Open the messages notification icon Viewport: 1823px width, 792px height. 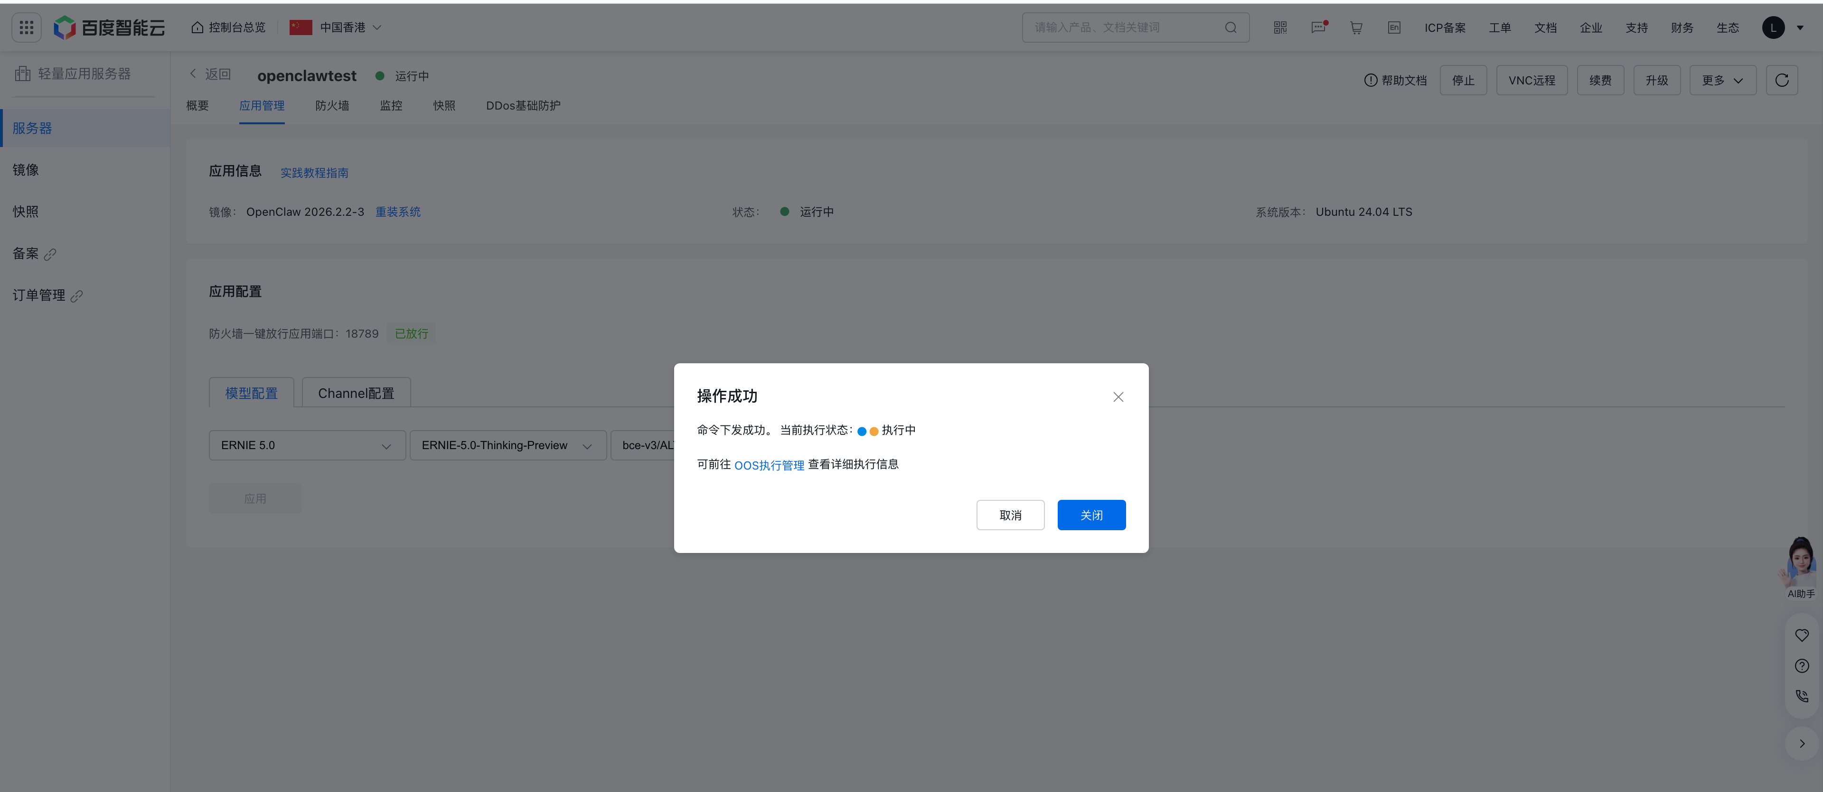click(x=1318, y=28)
